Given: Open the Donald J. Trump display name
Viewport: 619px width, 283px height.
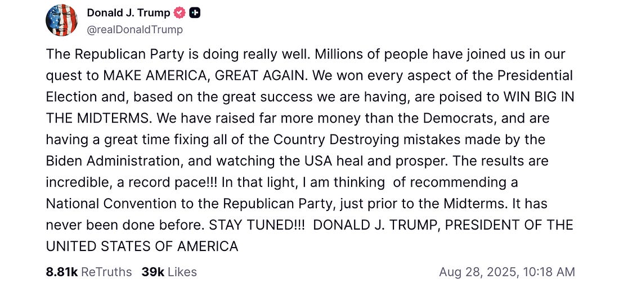Looking at the screenshot, I should [x=128, y=13].
